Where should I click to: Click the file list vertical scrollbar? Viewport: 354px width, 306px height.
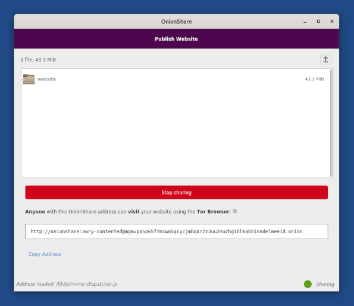pyautogui.click(x=331, y=123)
